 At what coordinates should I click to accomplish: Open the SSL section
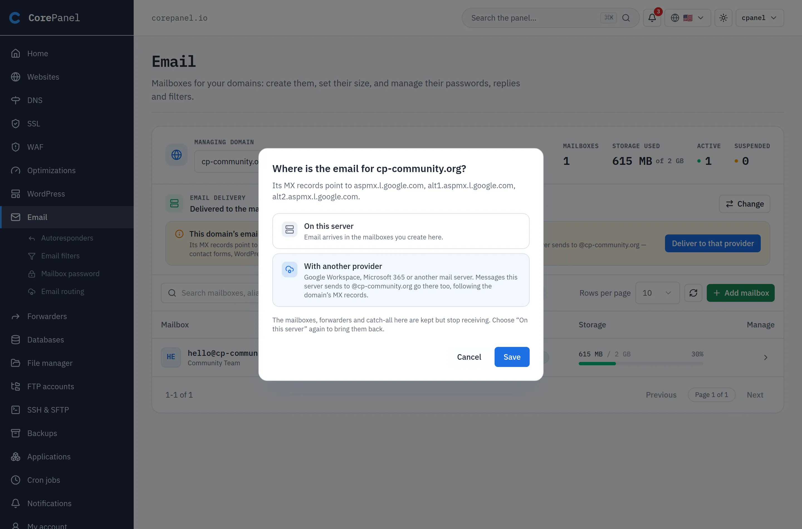67,124
